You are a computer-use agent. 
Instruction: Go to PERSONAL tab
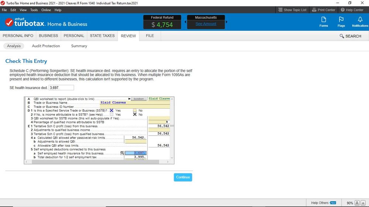point(74,36)
